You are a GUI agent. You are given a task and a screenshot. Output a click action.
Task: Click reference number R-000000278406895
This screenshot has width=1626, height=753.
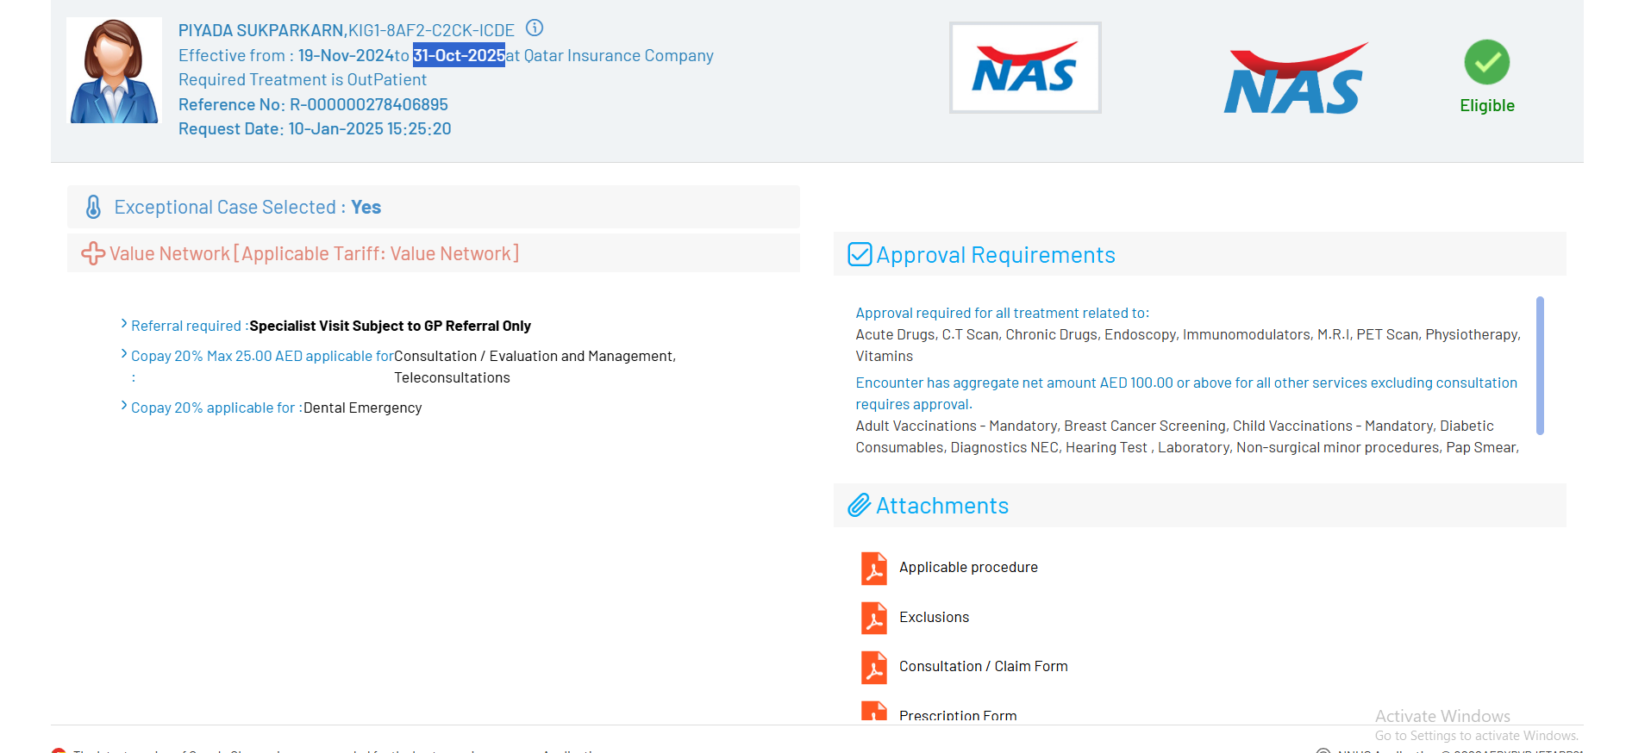pyautogui.click(x=369, y=104)
